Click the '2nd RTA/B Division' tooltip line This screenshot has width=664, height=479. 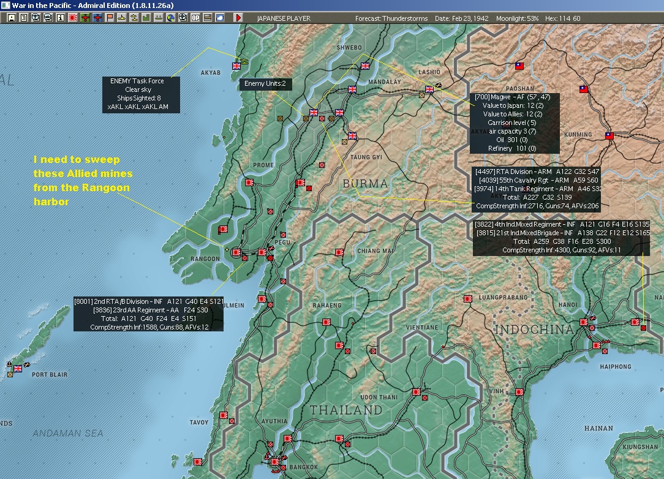click(148, 301)
